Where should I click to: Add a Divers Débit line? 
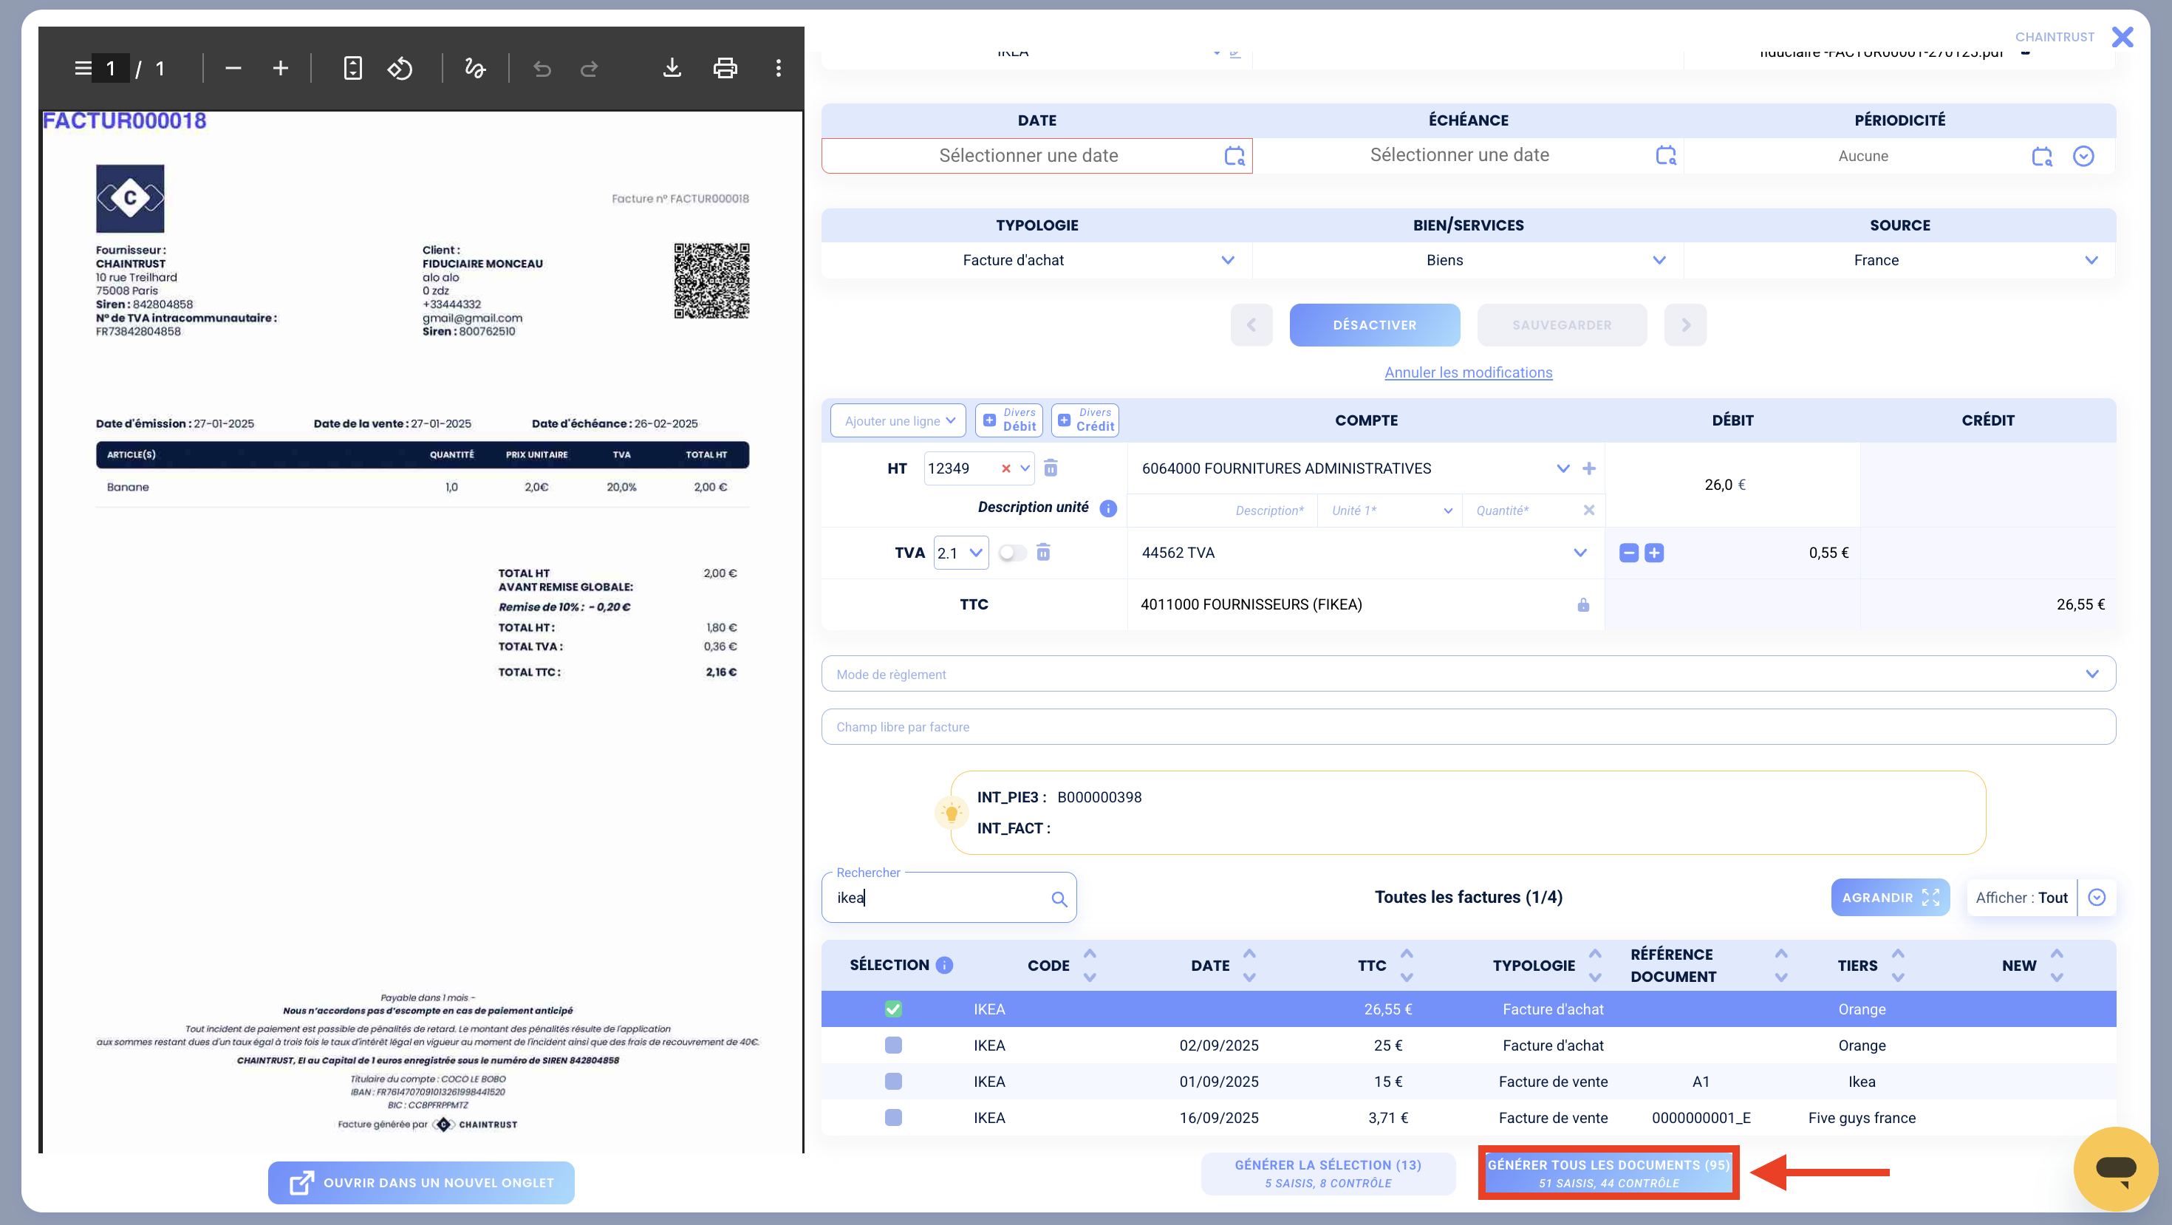(1008, 420)
